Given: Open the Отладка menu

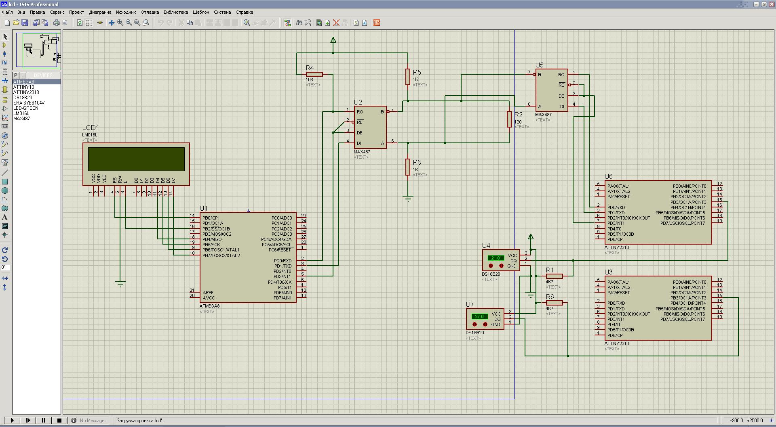Looking at the screenshot, I should [x=150, y=12].
